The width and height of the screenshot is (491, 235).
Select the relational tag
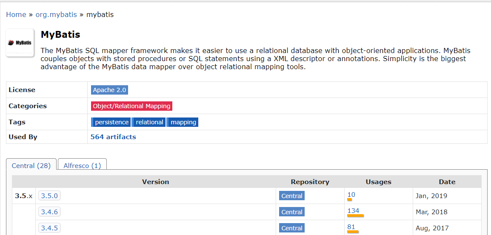pos(148,122)
